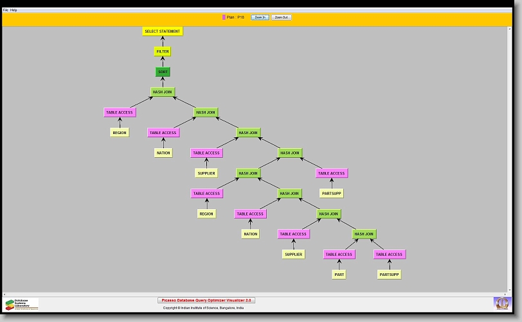Click the TABLE ACCESS node above PART
This screenshot has width=522, height=322.
click(339, 255)
